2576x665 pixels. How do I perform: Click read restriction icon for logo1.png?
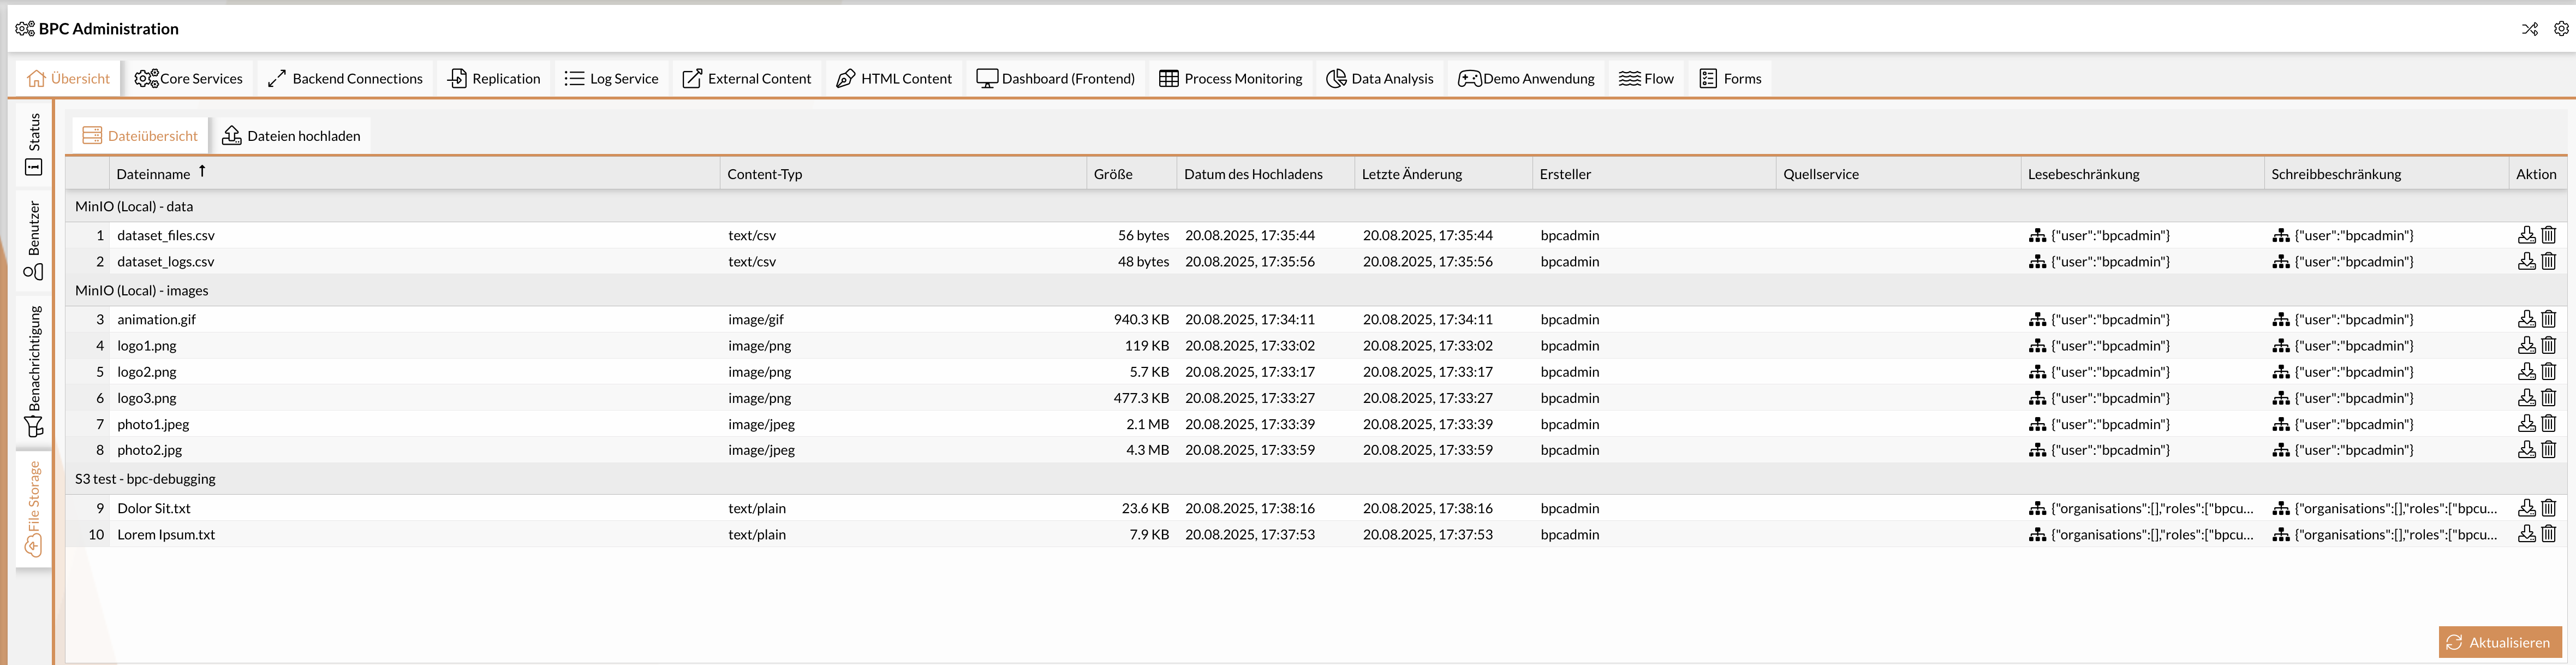pos(2037,346)
